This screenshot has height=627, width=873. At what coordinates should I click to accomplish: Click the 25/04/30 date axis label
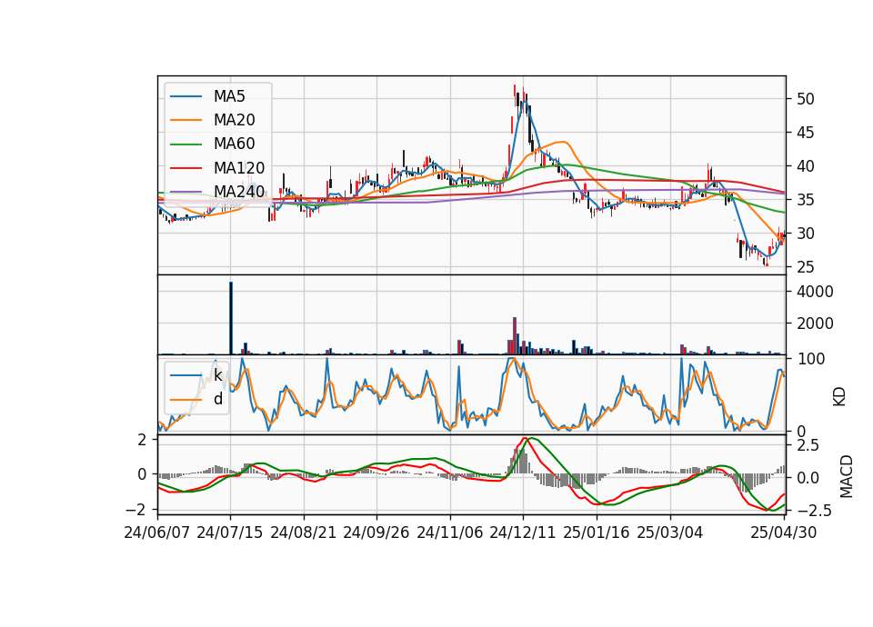pos(784,533)
